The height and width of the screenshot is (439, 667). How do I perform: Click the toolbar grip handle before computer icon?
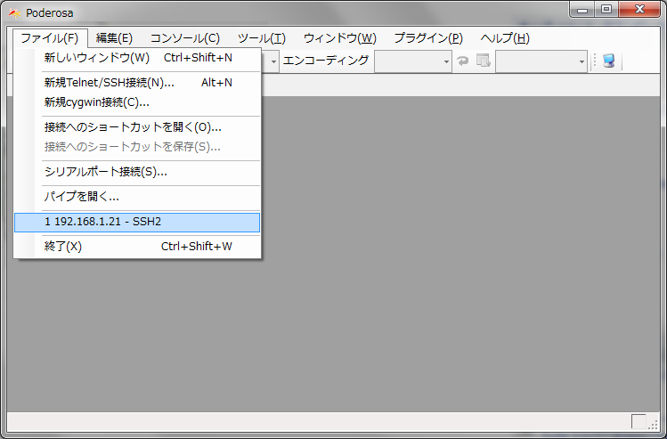point(595,61)
